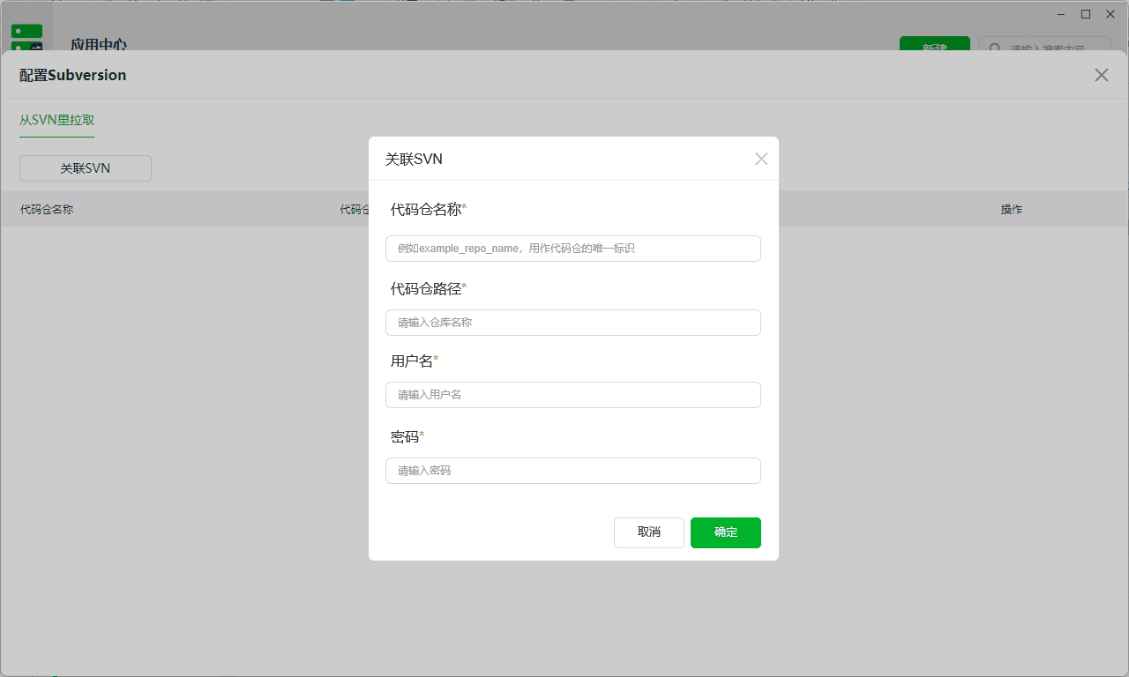Click the 取消 button
The width and height of the screenshot is (1129, 677).
pos(649,532)
